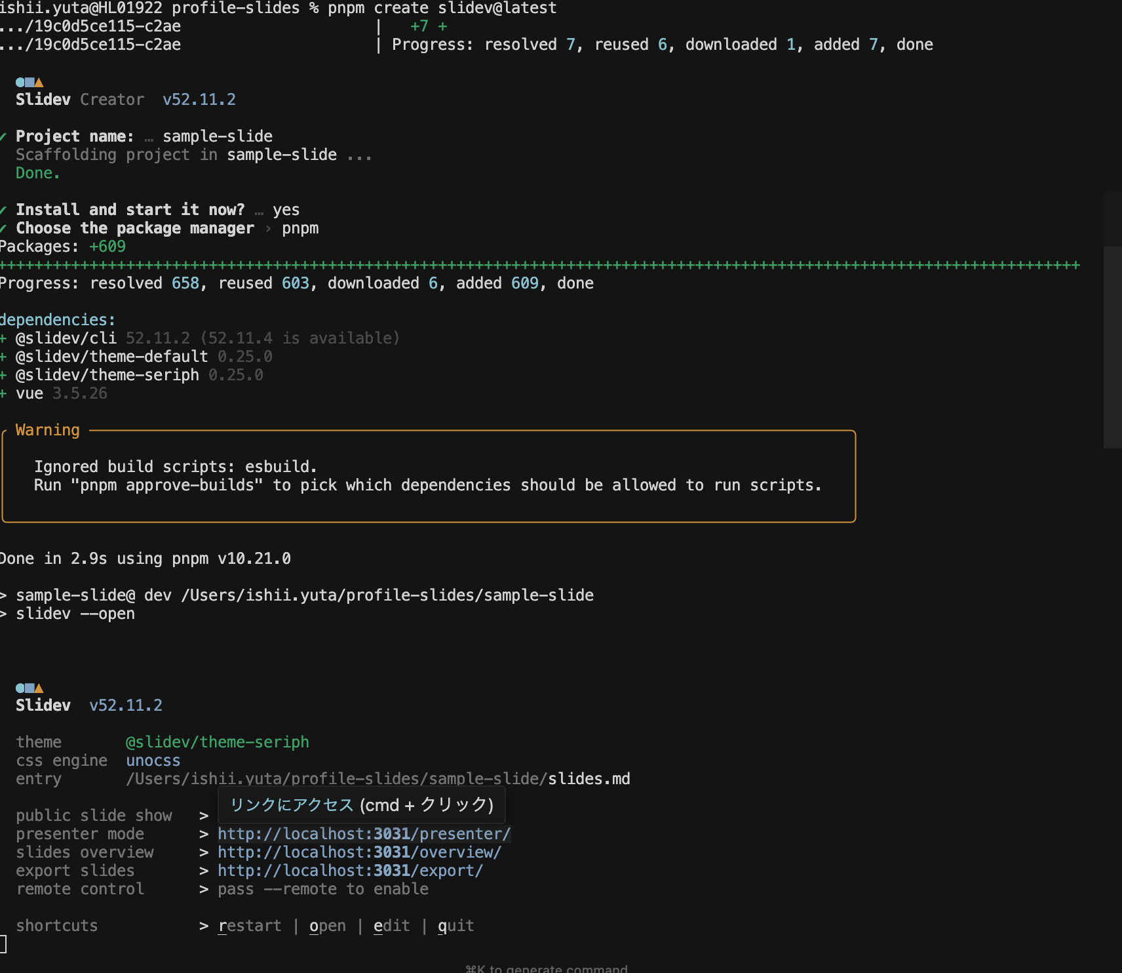Click the terminal scrollbar thumb on the right
Image resolution: width=1122 pixels, height=973 pixels.
click(x=1112, y=347)
